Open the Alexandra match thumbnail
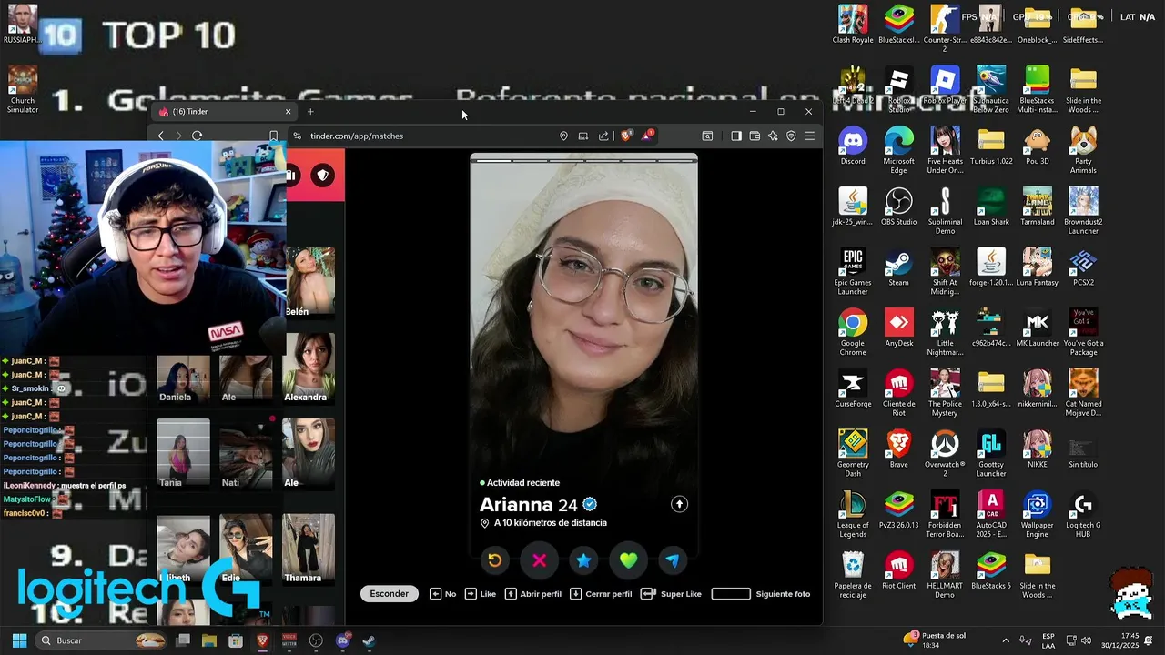Screen dimensions: 1165x655 [x=308, y=368]
